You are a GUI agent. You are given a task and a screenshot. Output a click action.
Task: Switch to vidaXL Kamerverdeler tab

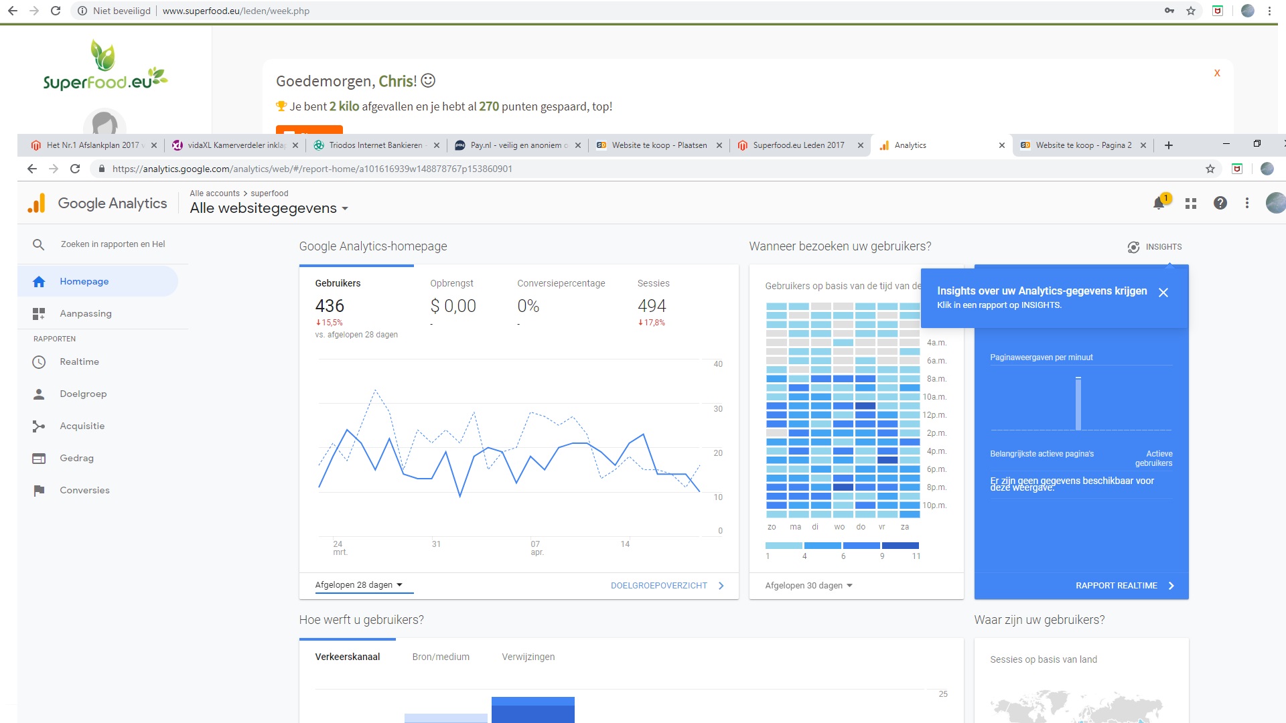pos(234,145)
